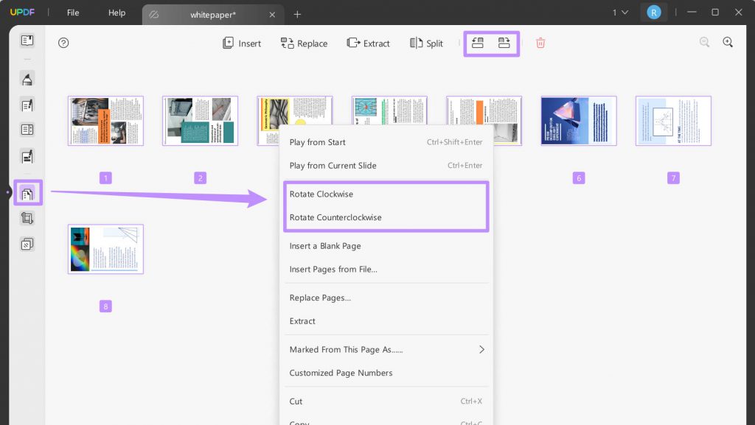
Task: Switch to the Edit PDF sidebar tool
Action: point(27,105)
